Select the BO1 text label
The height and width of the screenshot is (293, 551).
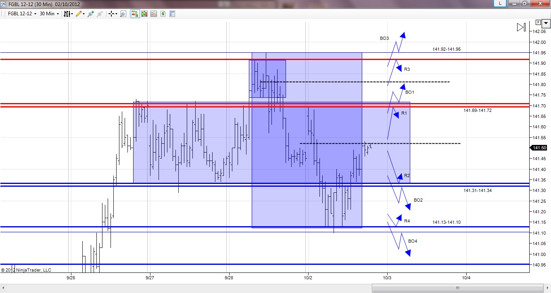click(410, 93)
